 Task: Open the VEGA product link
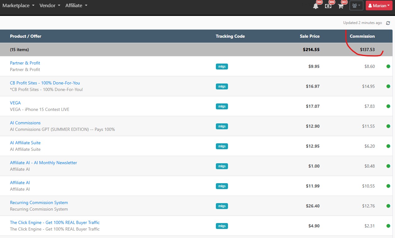tap(15, 103)
